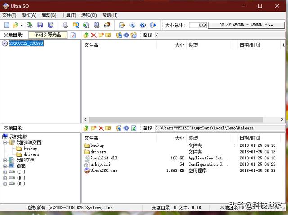Viewport: 288px width, 215px height.
Task: Select 我的电脑 in local tree
Action: 18,136
